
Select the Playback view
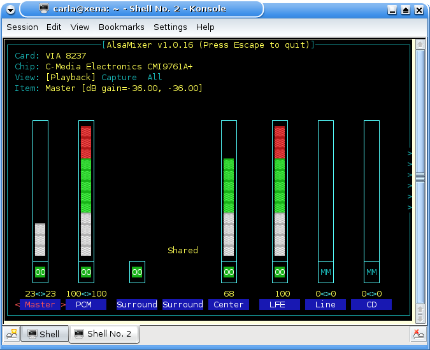point(71,78)
